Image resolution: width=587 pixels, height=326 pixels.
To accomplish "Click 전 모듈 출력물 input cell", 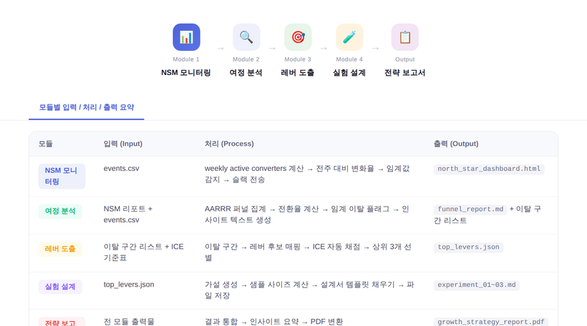I will tap(129, 322).
